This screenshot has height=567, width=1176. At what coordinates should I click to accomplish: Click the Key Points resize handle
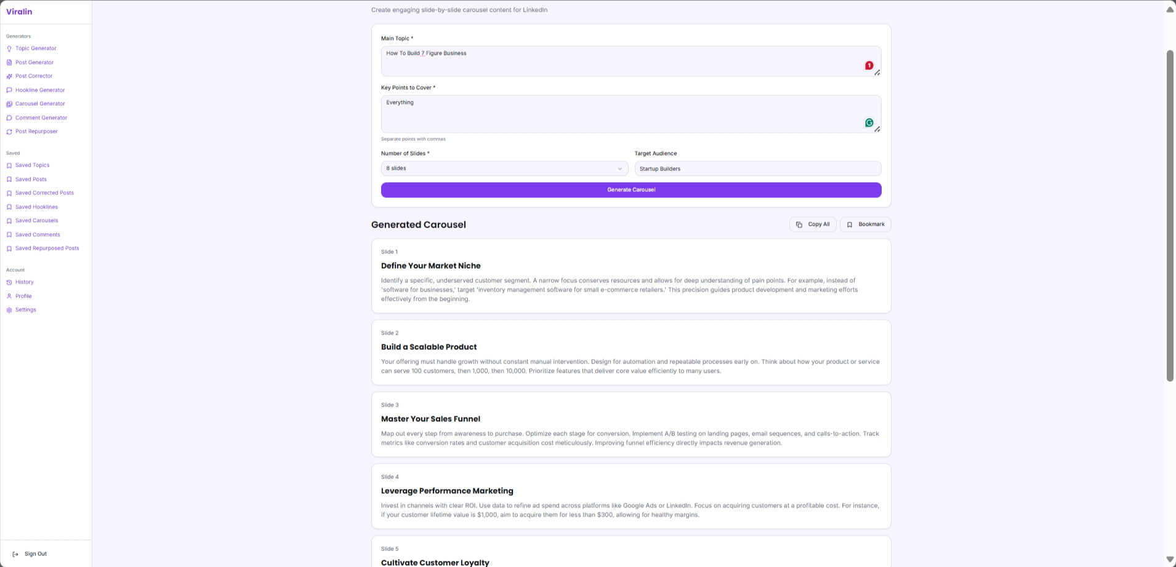coord(877,129)
